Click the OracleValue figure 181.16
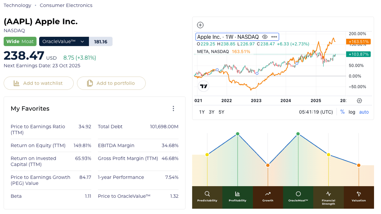 [x=101, y=41]
